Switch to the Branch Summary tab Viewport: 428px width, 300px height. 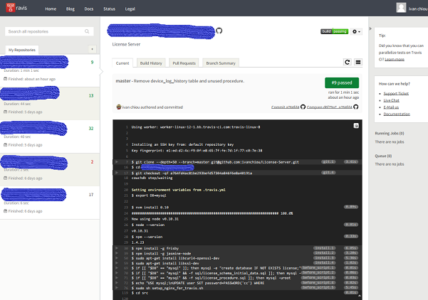(221, 63)
